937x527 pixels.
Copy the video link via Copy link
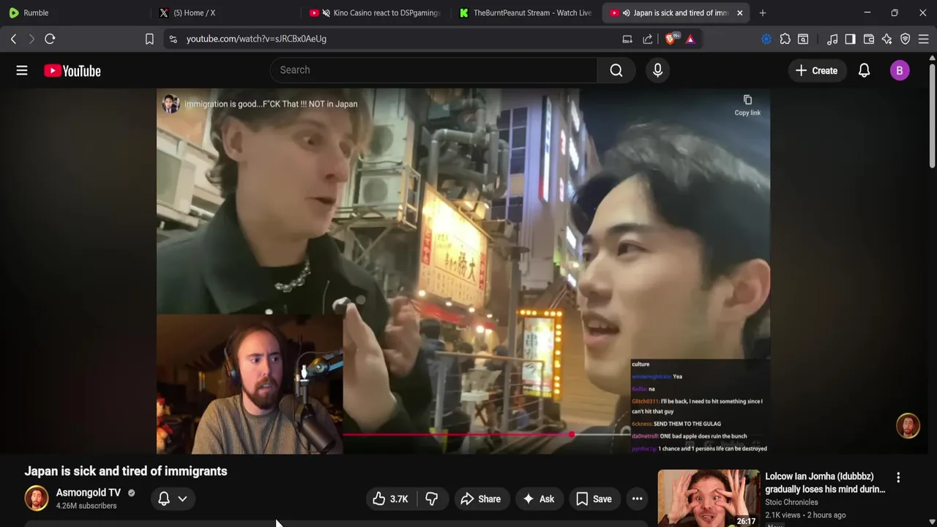[x=747, y=105]
